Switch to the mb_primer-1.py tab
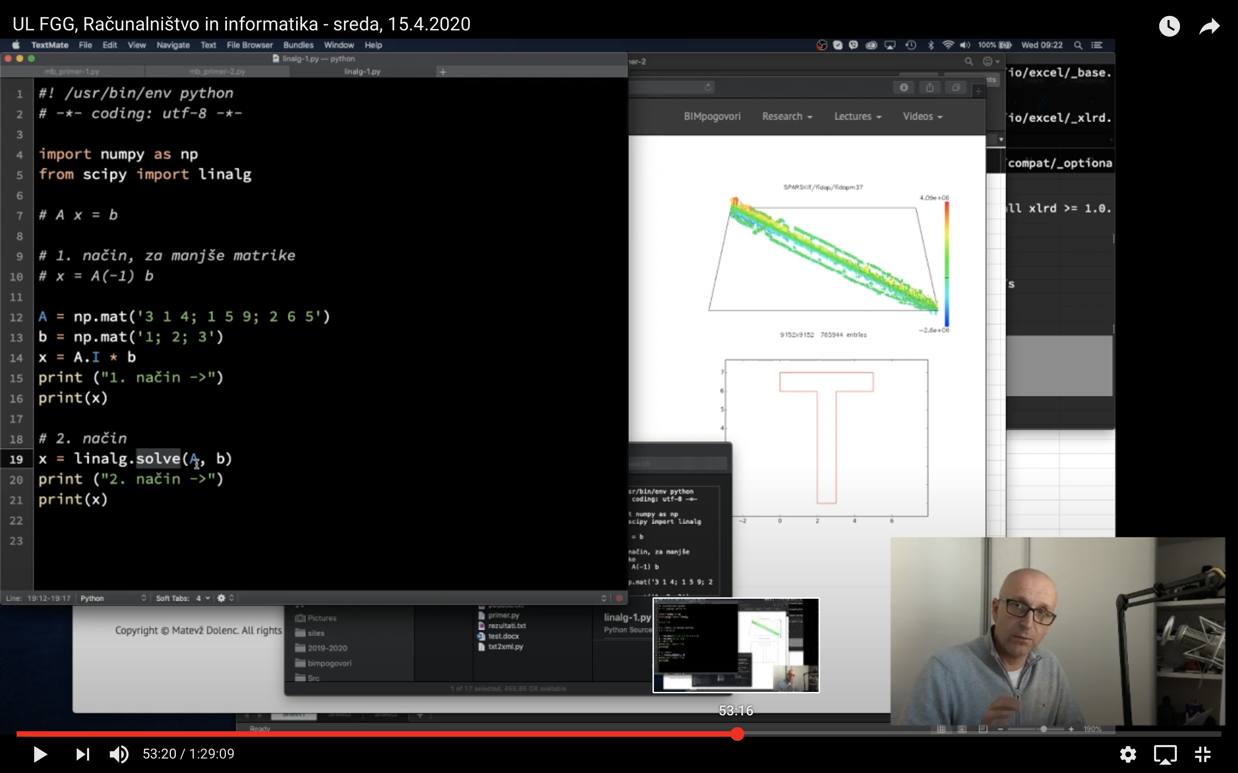This screenshot has height=773, width=1238. click(x=72, y=71)
